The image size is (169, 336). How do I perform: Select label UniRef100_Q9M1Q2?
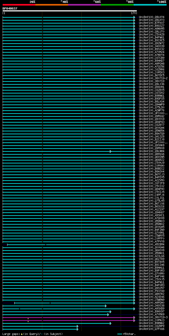(x=152, y=116)
